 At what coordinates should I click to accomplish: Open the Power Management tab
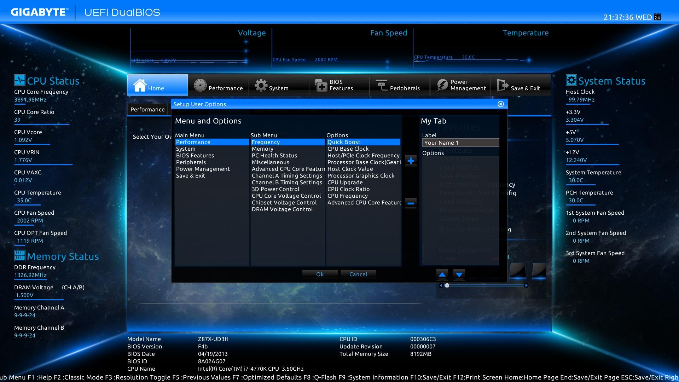point(460,85)
